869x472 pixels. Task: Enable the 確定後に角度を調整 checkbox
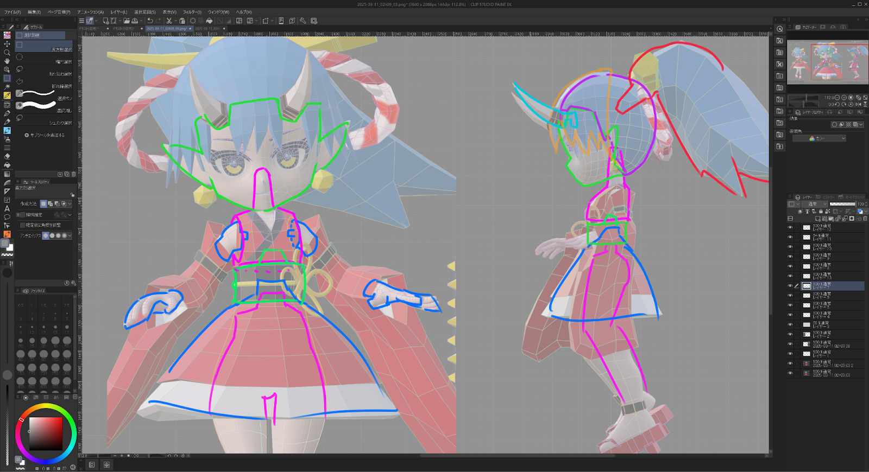pyautogui.click(x=23, y=225)
